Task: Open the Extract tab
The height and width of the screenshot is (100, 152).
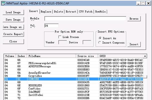Action: coord(71,11)
